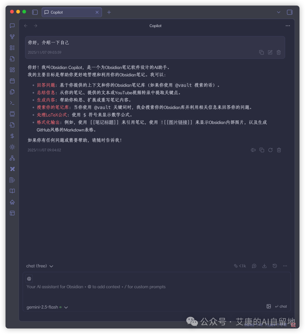Click the @ add context button
This screenshot has width=305, height=334.
pyautogui.click(x=29, y=279)
